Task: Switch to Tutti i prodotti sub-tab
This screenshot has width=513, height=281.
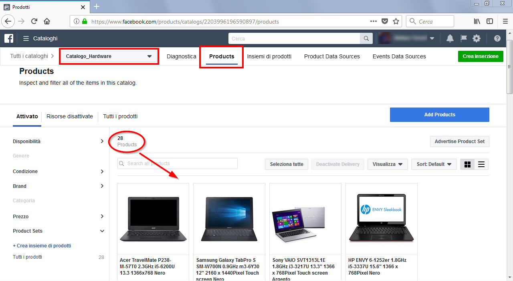Action: point(120,116)
